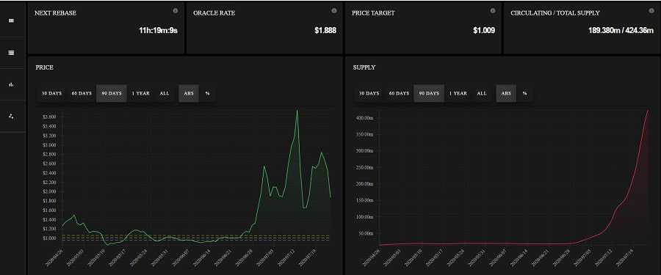The image size is (661, 275).
Task: Select ALL range on Price chart
Action: tap(165, 93)
